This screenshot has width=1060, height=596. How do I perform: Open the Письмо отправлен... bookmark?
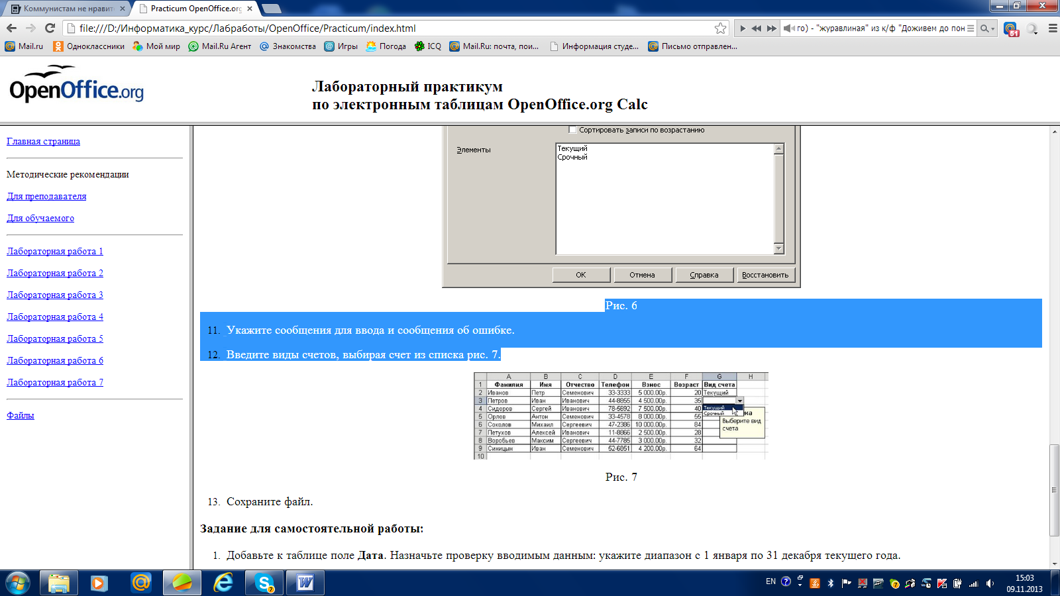(692, 46)
